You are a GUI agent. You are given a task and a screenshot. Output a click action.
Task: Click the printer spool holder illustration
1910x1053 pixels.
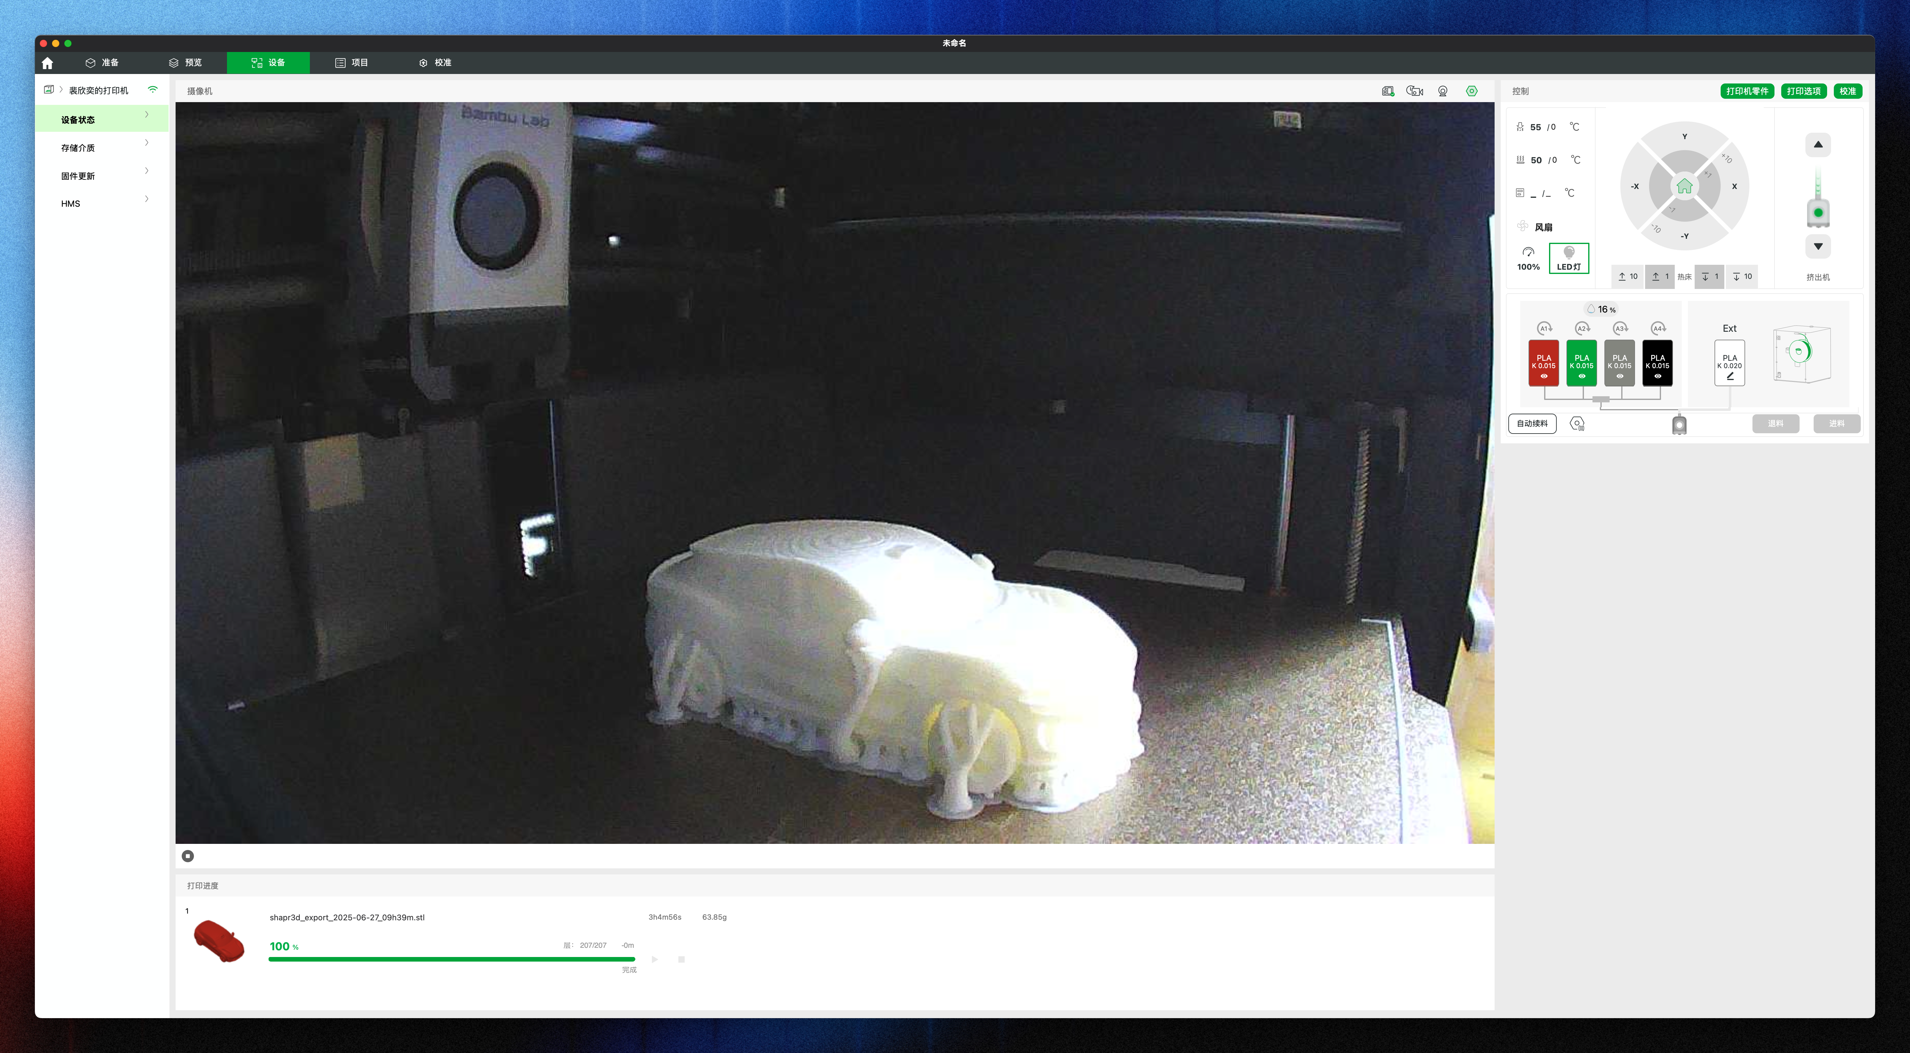[1803, 354]
